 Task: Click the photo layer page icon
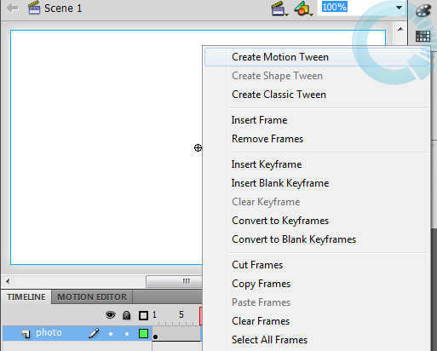click(26, 334)
